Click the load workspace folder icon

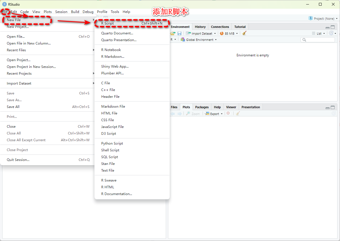(173, 33)
